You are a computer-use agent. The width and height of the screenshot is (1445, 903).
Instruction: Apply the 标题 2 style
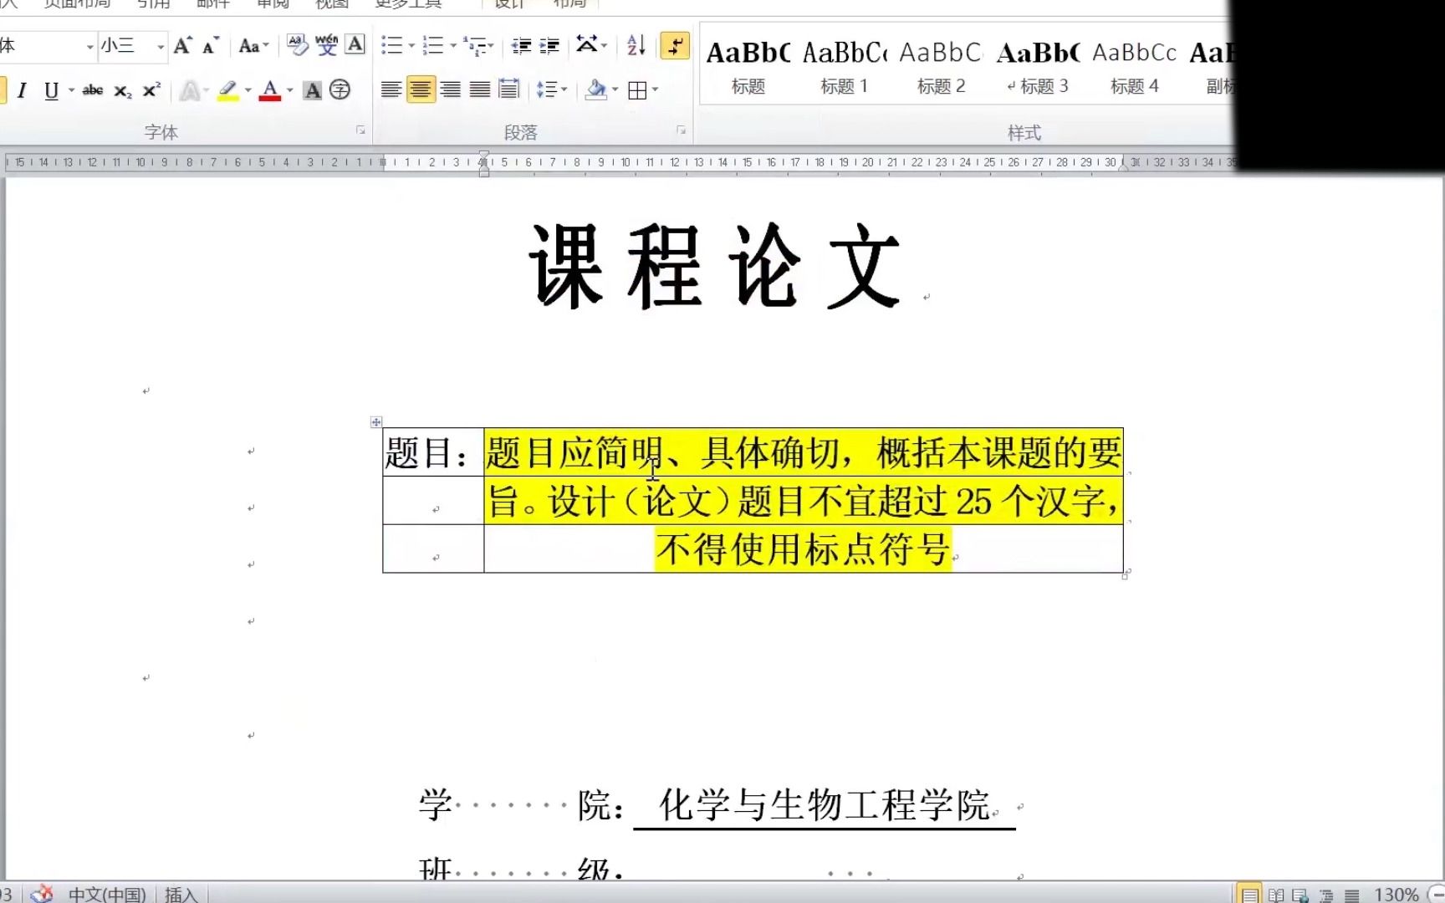941,67
